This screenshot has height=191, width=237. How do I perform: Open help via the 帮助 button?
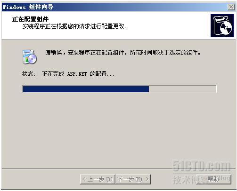click(x=213, y=179)
